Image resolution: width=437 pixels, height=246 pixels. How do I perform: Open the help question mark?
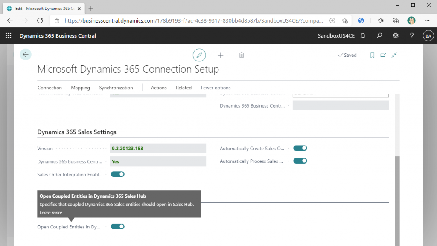412,36
